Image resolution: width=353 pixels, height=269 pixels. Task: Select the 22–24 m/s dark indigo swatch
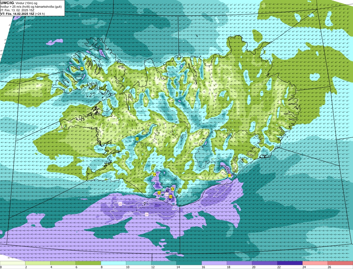point(290,263)
